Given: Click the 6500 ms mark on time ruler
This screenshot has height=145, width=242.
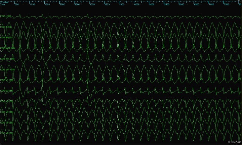Looking at the screenshot, I should 196,4.
